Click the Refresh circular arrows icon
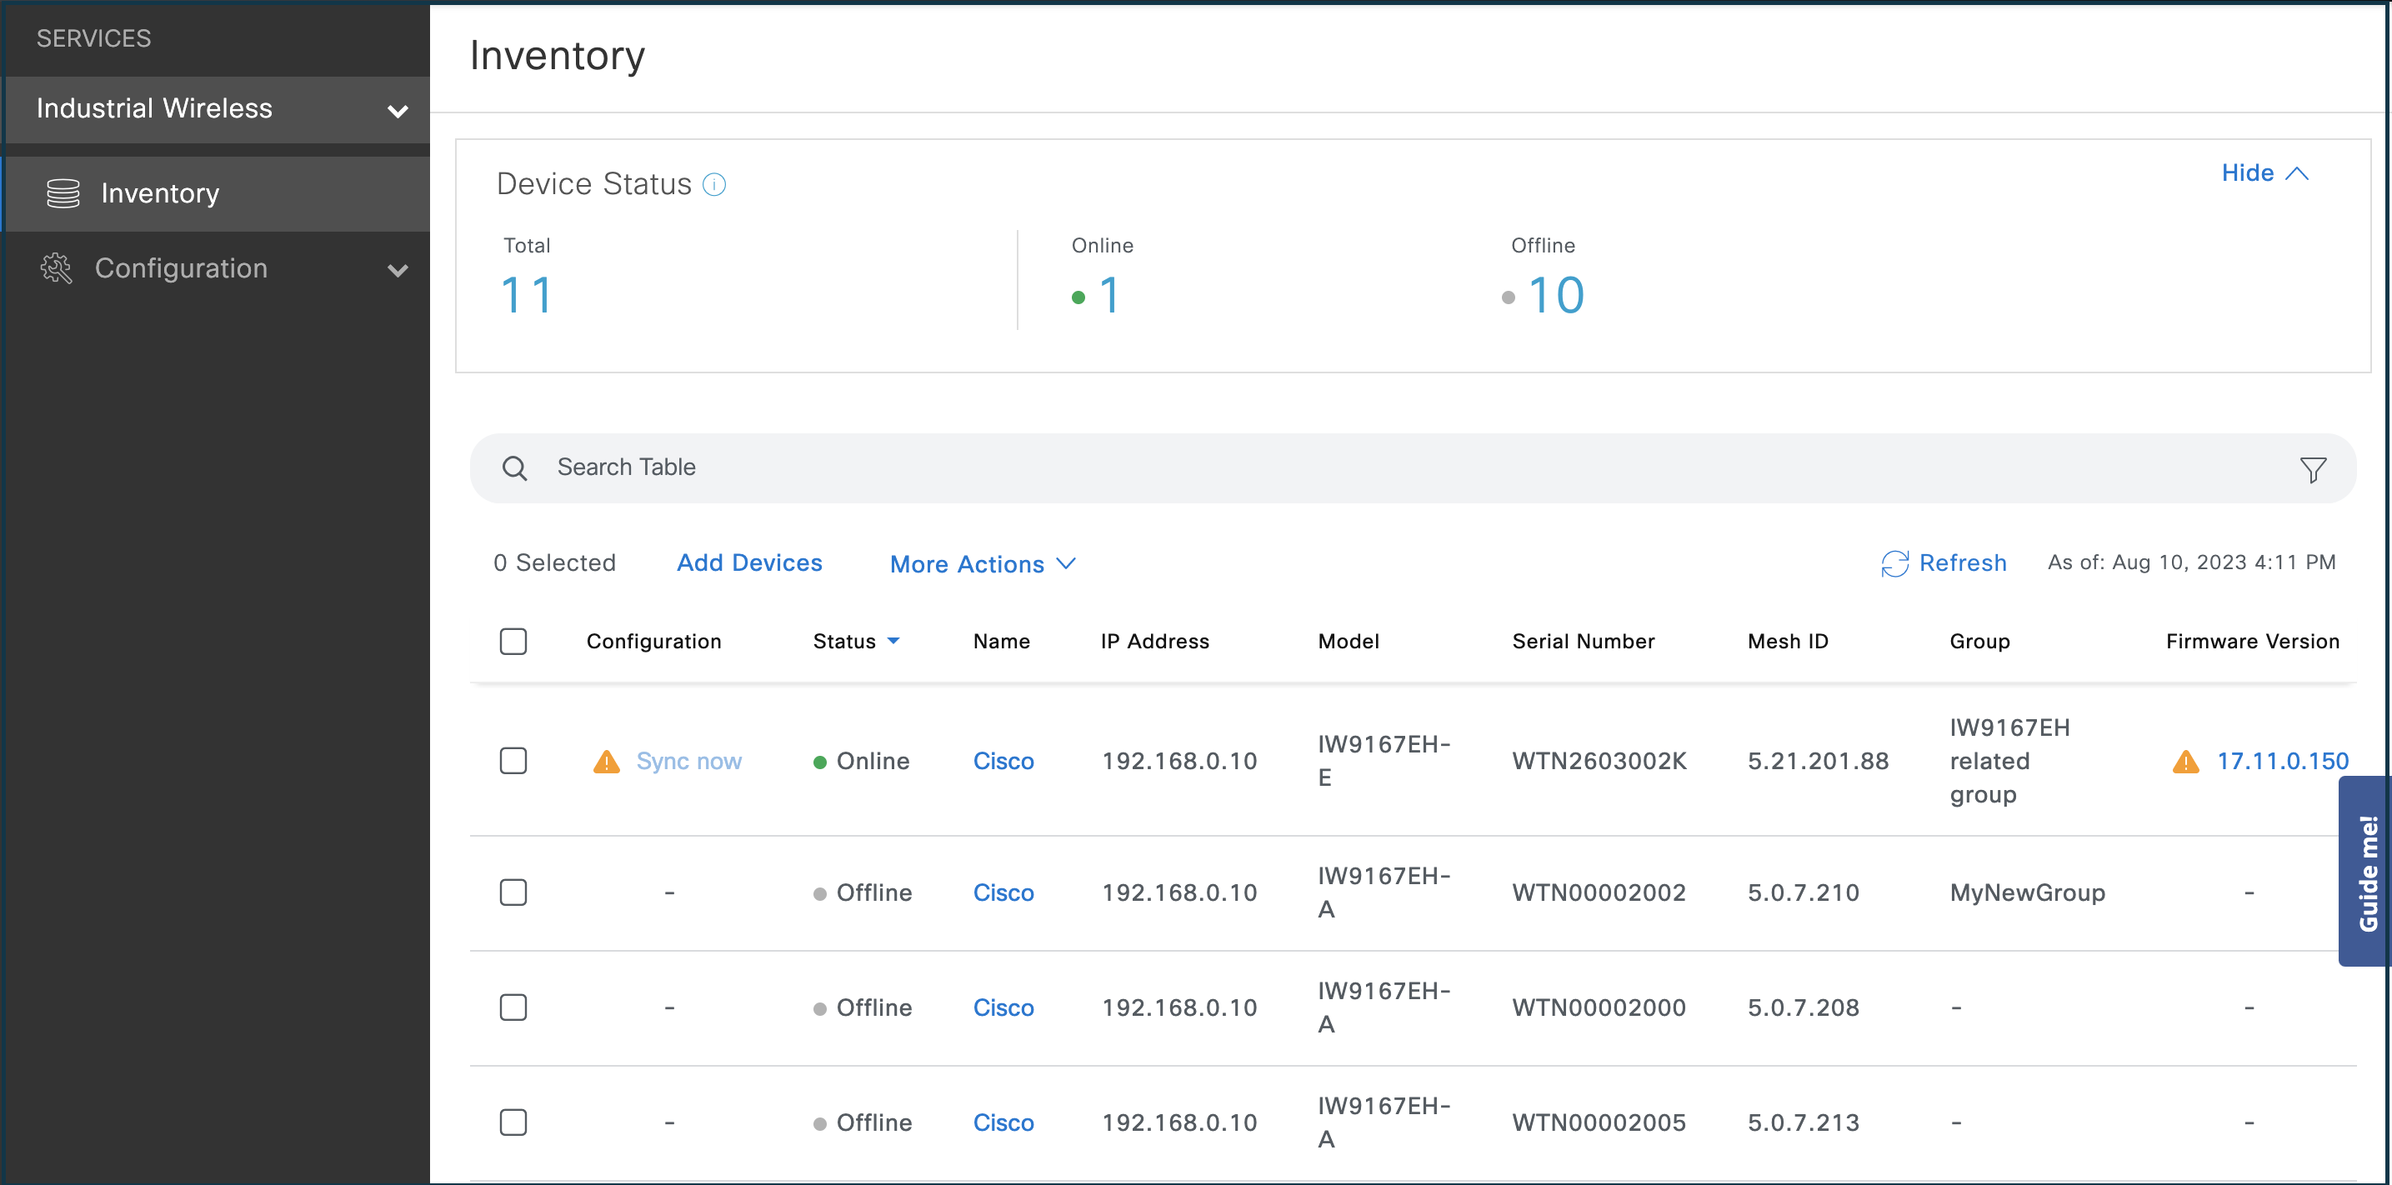2392x1185 pixels. [1894, 562]
